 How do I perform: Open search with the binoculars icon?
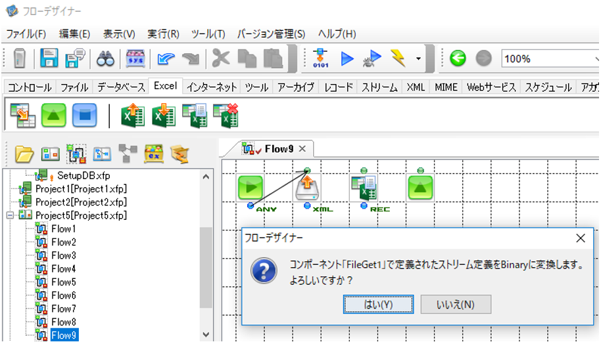105,59
